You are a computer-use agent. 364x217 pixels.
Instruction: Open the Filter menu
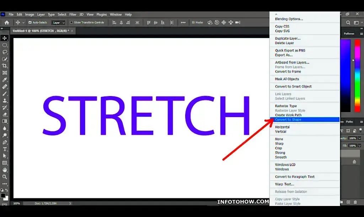coord(73,14)
